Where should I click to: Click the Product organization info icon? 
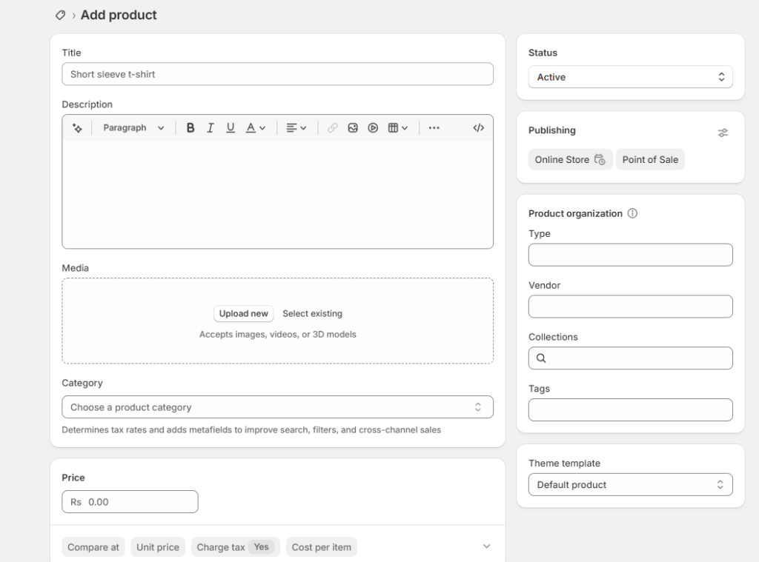pyautogui.click(x=633, y=213)
